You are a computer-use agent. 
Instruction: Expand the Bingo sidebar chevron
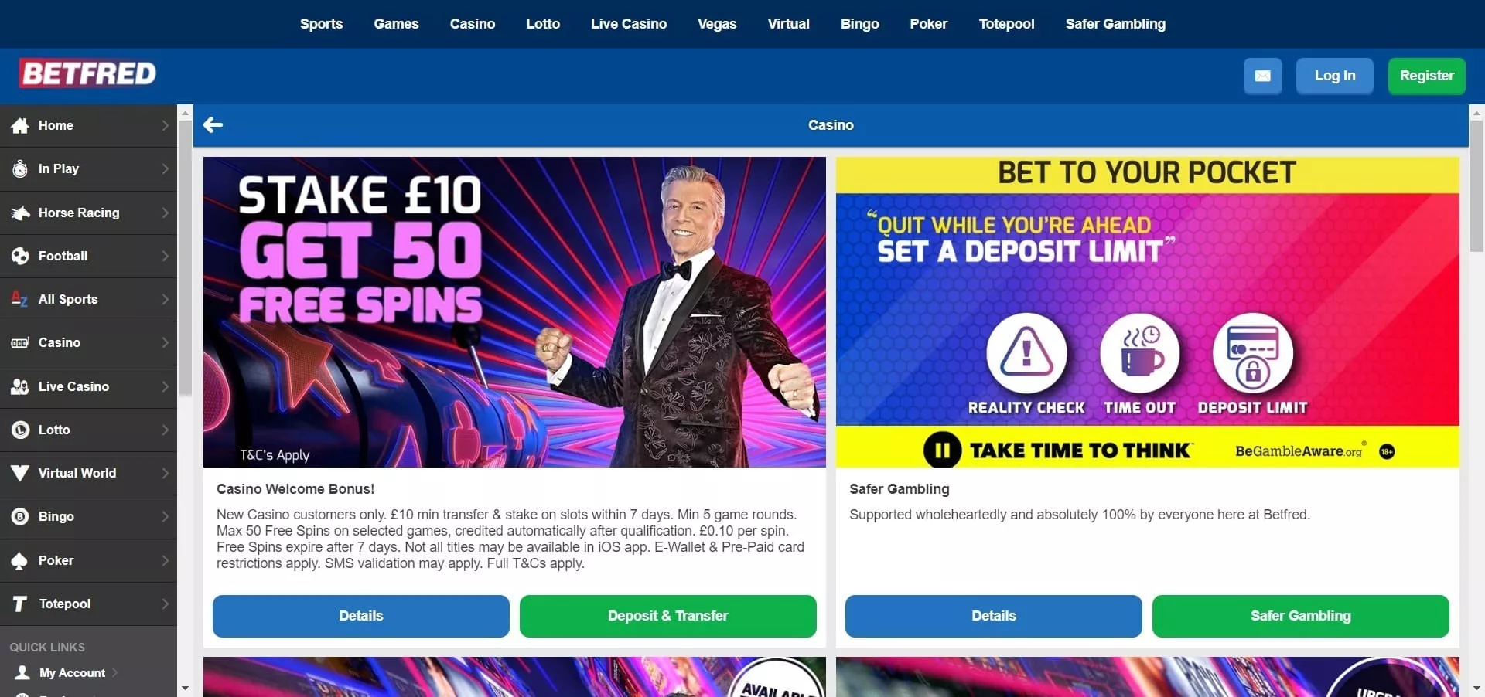(165, 516)
